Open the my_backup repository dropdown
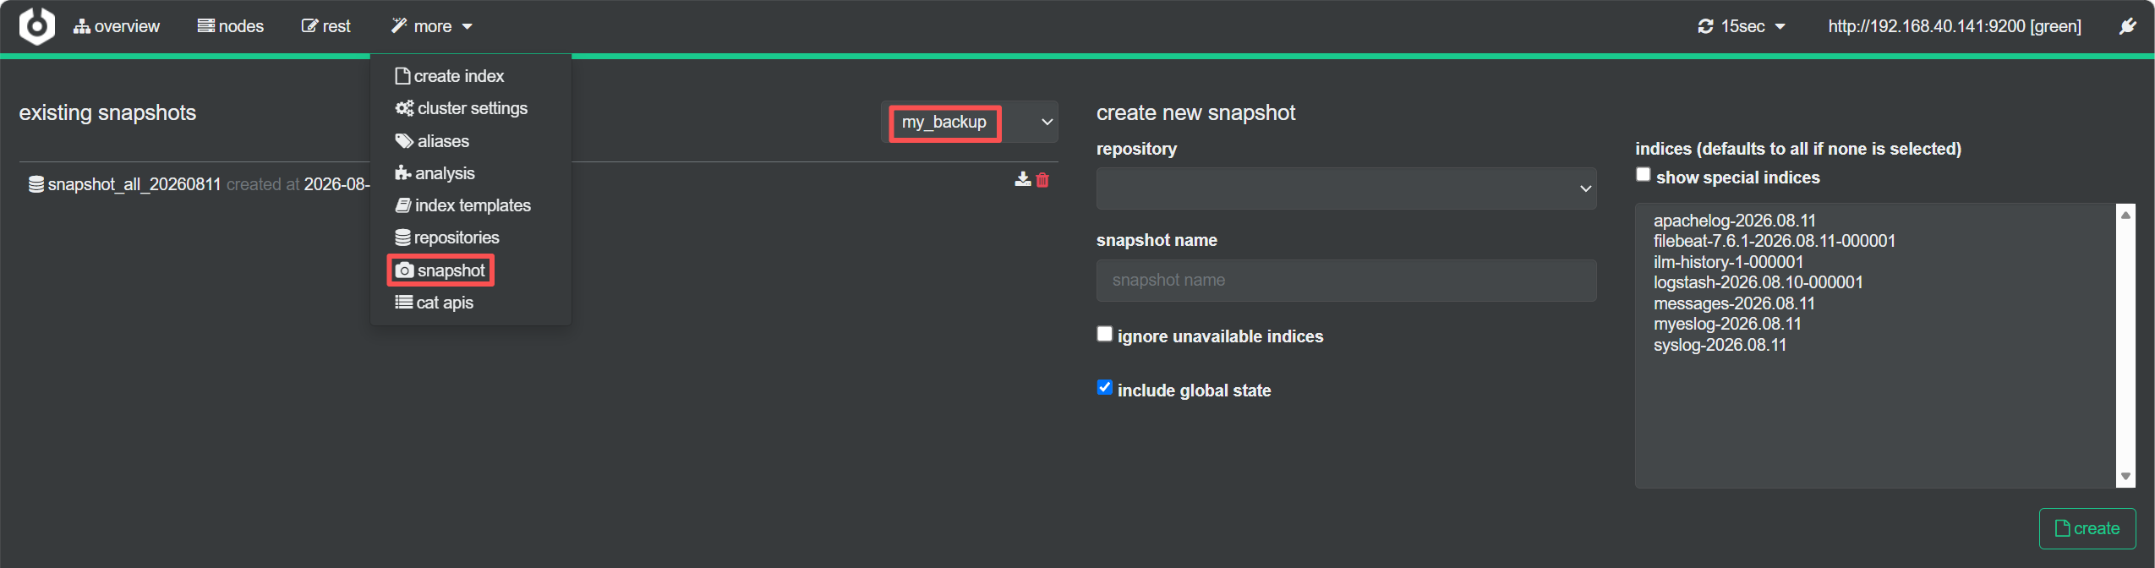 tap(970, 122)
